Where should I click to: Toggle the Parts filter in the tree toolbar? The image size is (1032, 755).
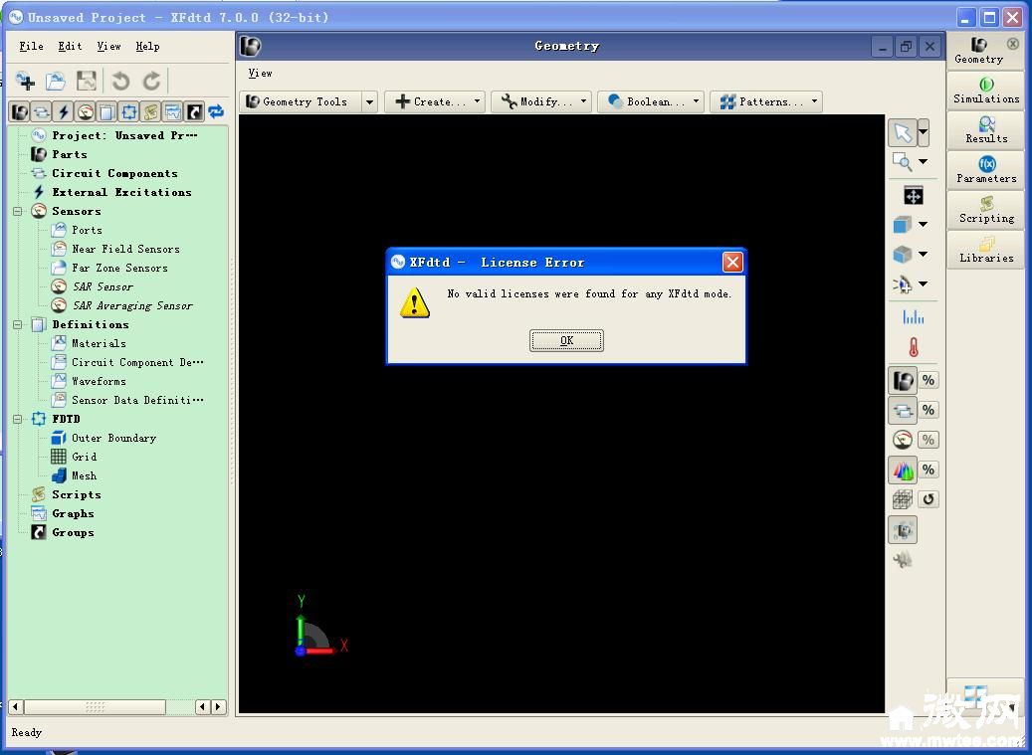[x=20, y=111]
